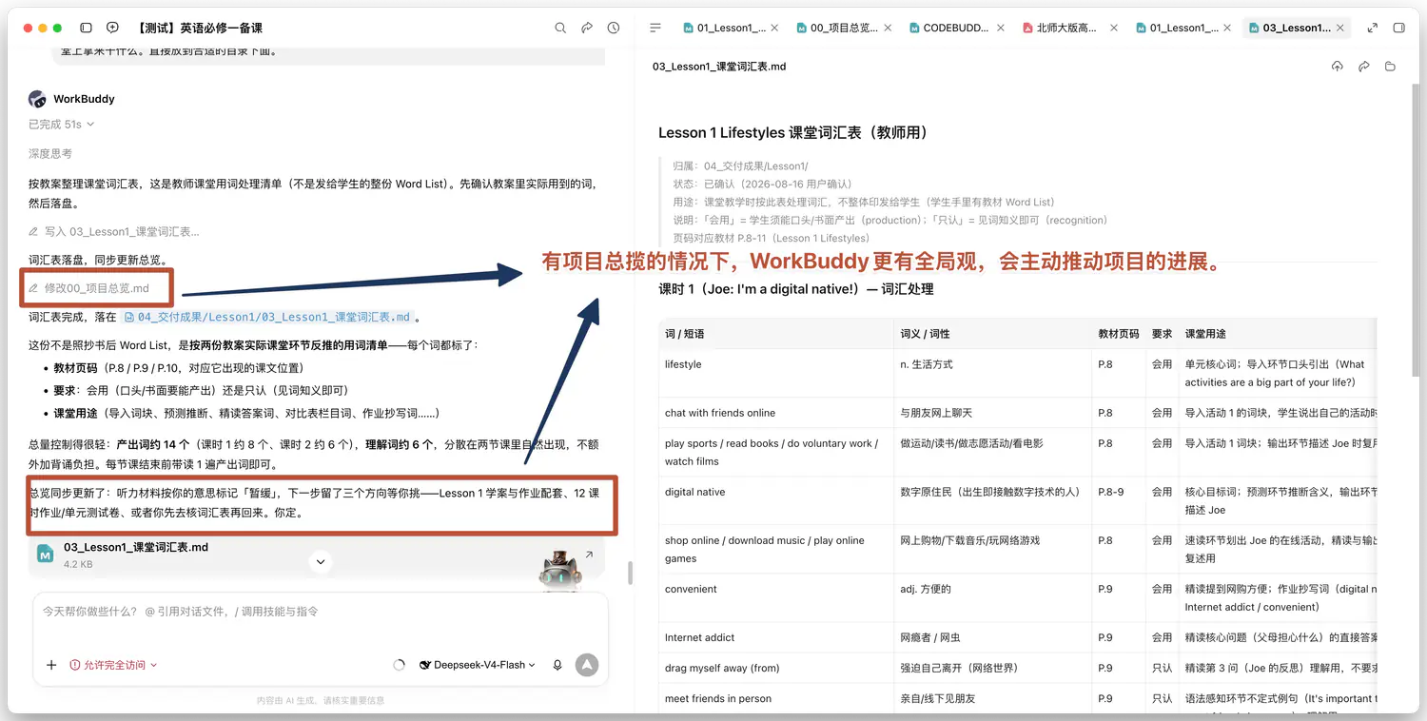Open containing folder for the markdown file
Viewport: 1427px width, 721px height.
[1391, 67]
